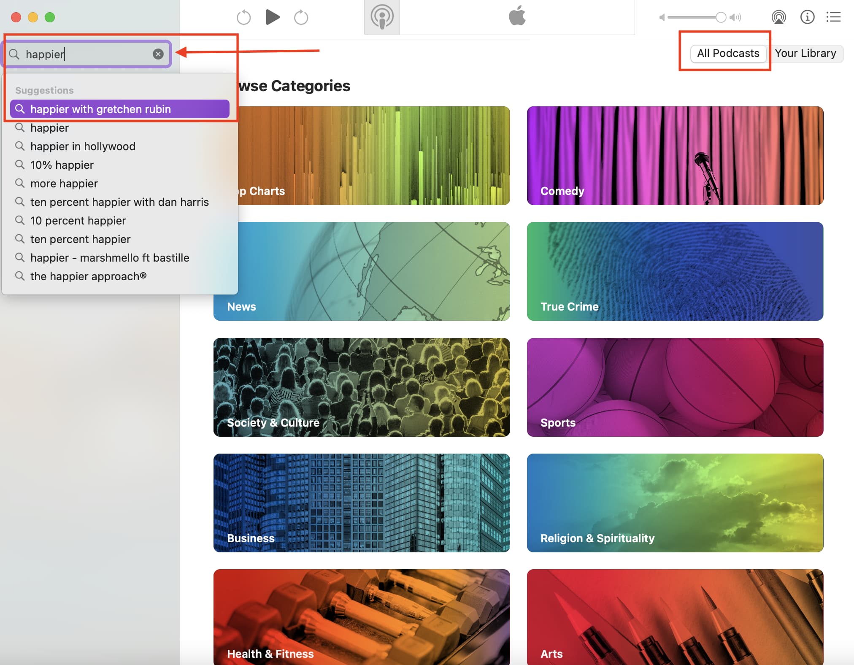The height and width of the screenshot is (665, 854).
Task: Click into the search field containing 'happier'
Action: [86, 54]
